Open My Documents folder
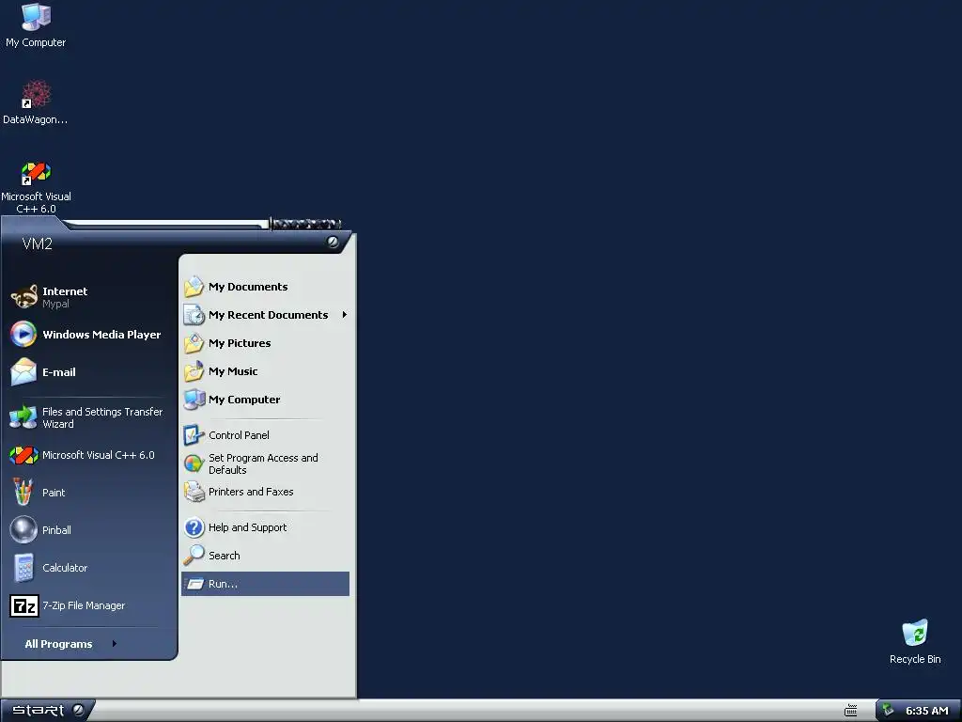 [265, 287]
